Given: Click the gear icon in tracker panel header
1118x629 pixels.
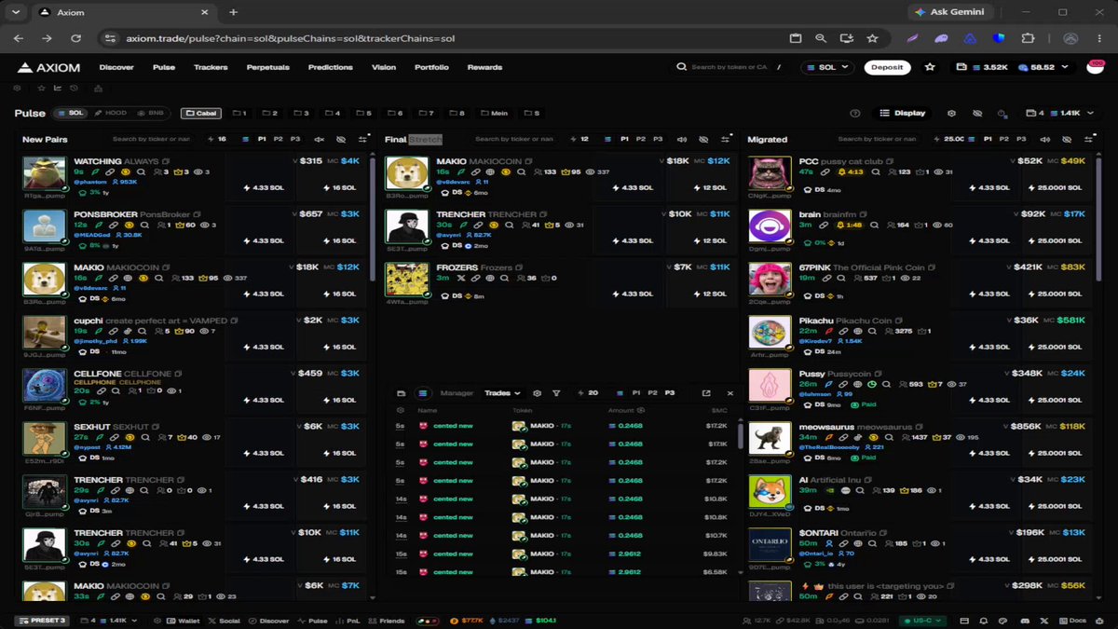Looking at the screenshot, I should point(538,393).
